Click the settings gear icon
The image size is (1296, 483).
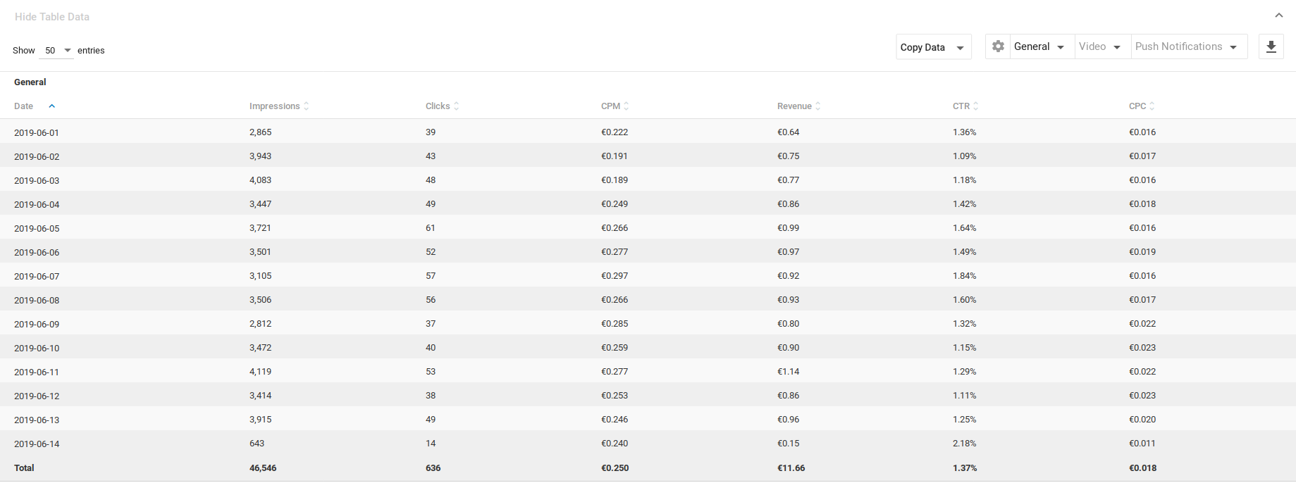tap(998, 46)
